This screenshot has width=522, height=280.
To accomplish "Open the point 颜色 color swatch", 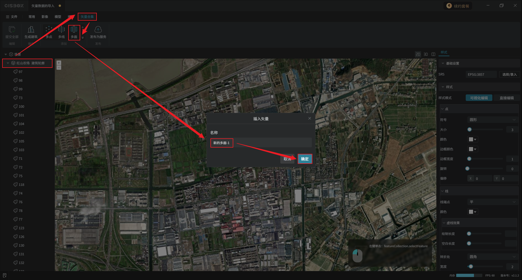I will pyautogui.click(x=473, y=139).
